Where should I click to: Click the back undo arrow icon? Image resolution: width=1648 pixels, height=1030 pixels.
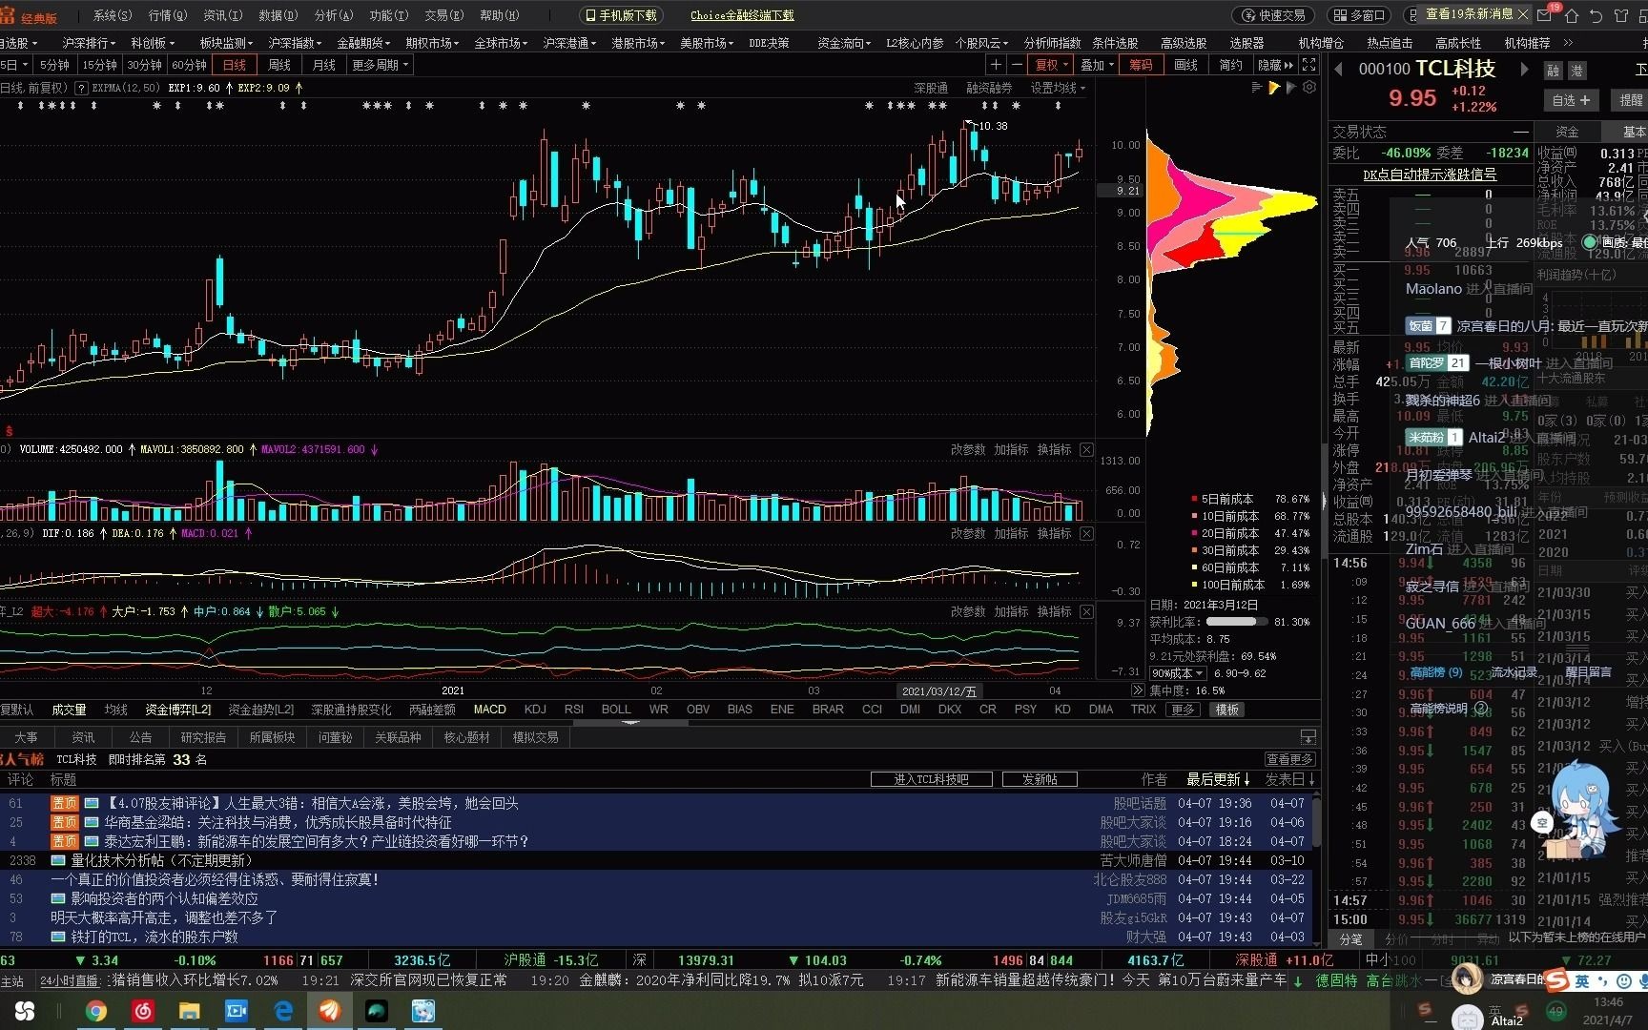click(x=1596, y=15)
